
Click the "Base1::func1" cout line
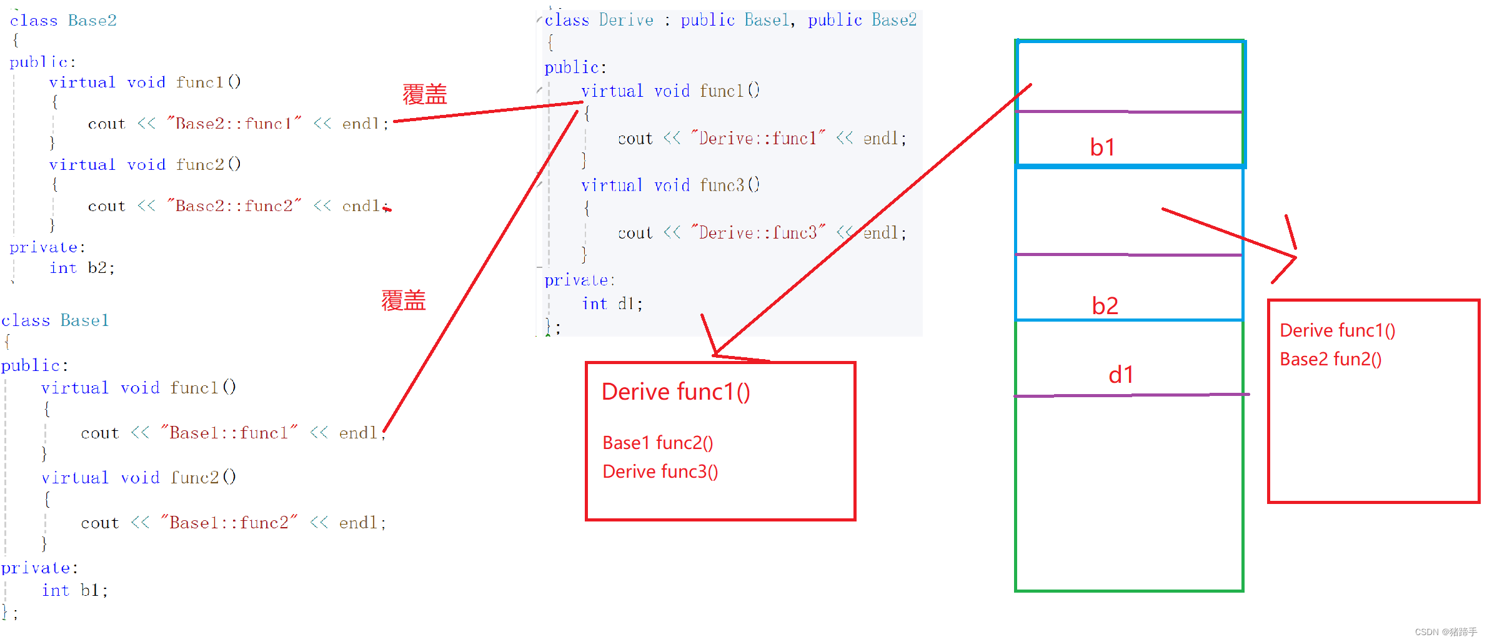pyautogui.click(x=234, y=433)
